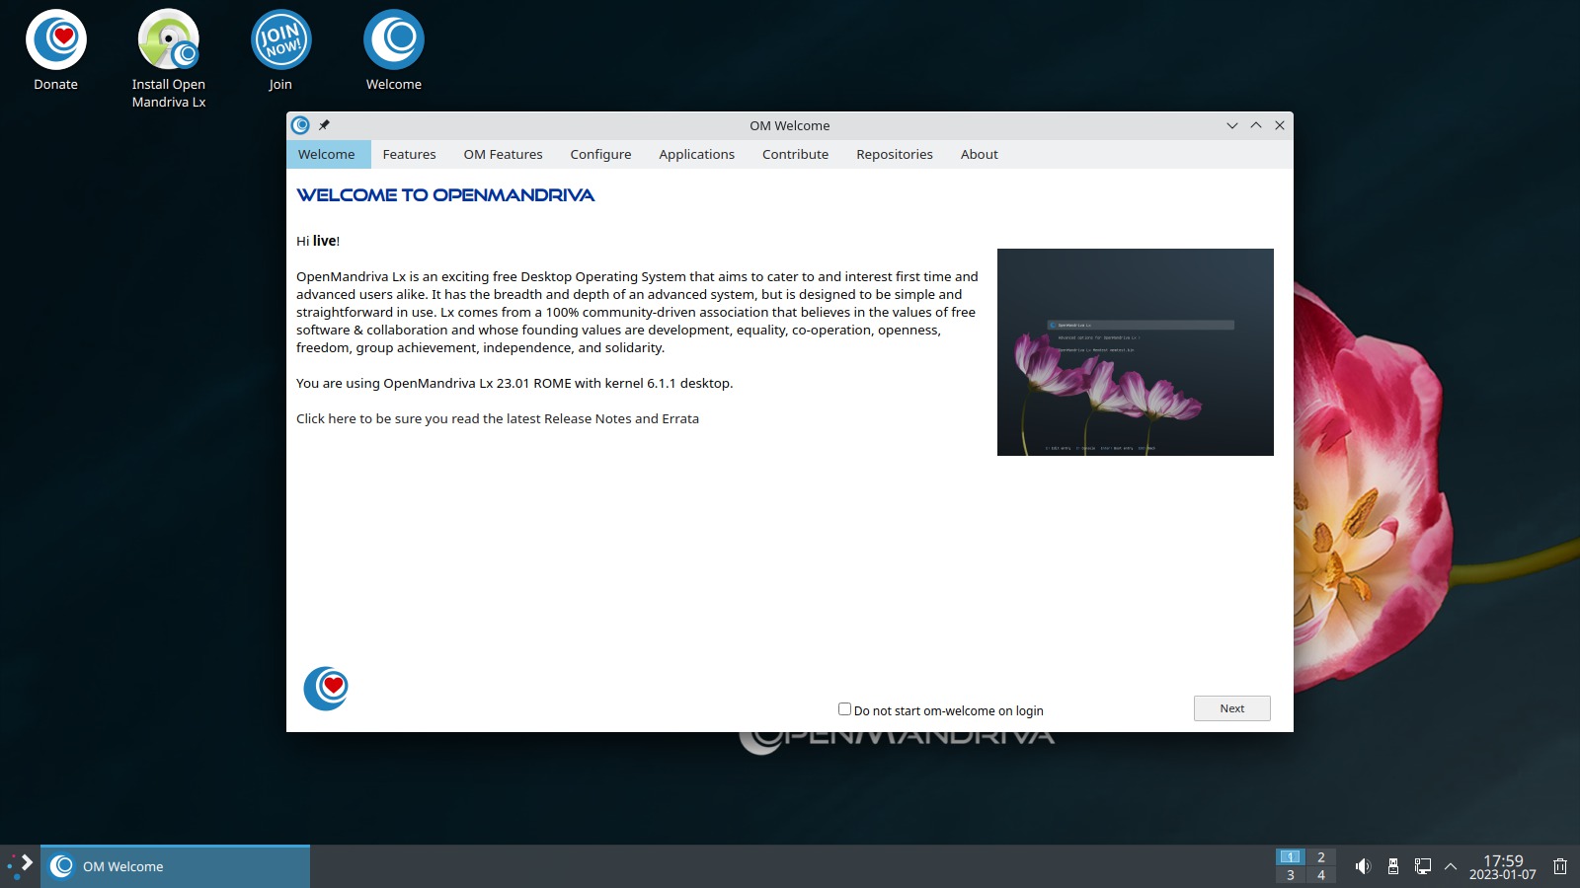This screenshot has height=888, width=1580.
Task: Click the OM Welcome window menu icon
Action: point(300,125)
